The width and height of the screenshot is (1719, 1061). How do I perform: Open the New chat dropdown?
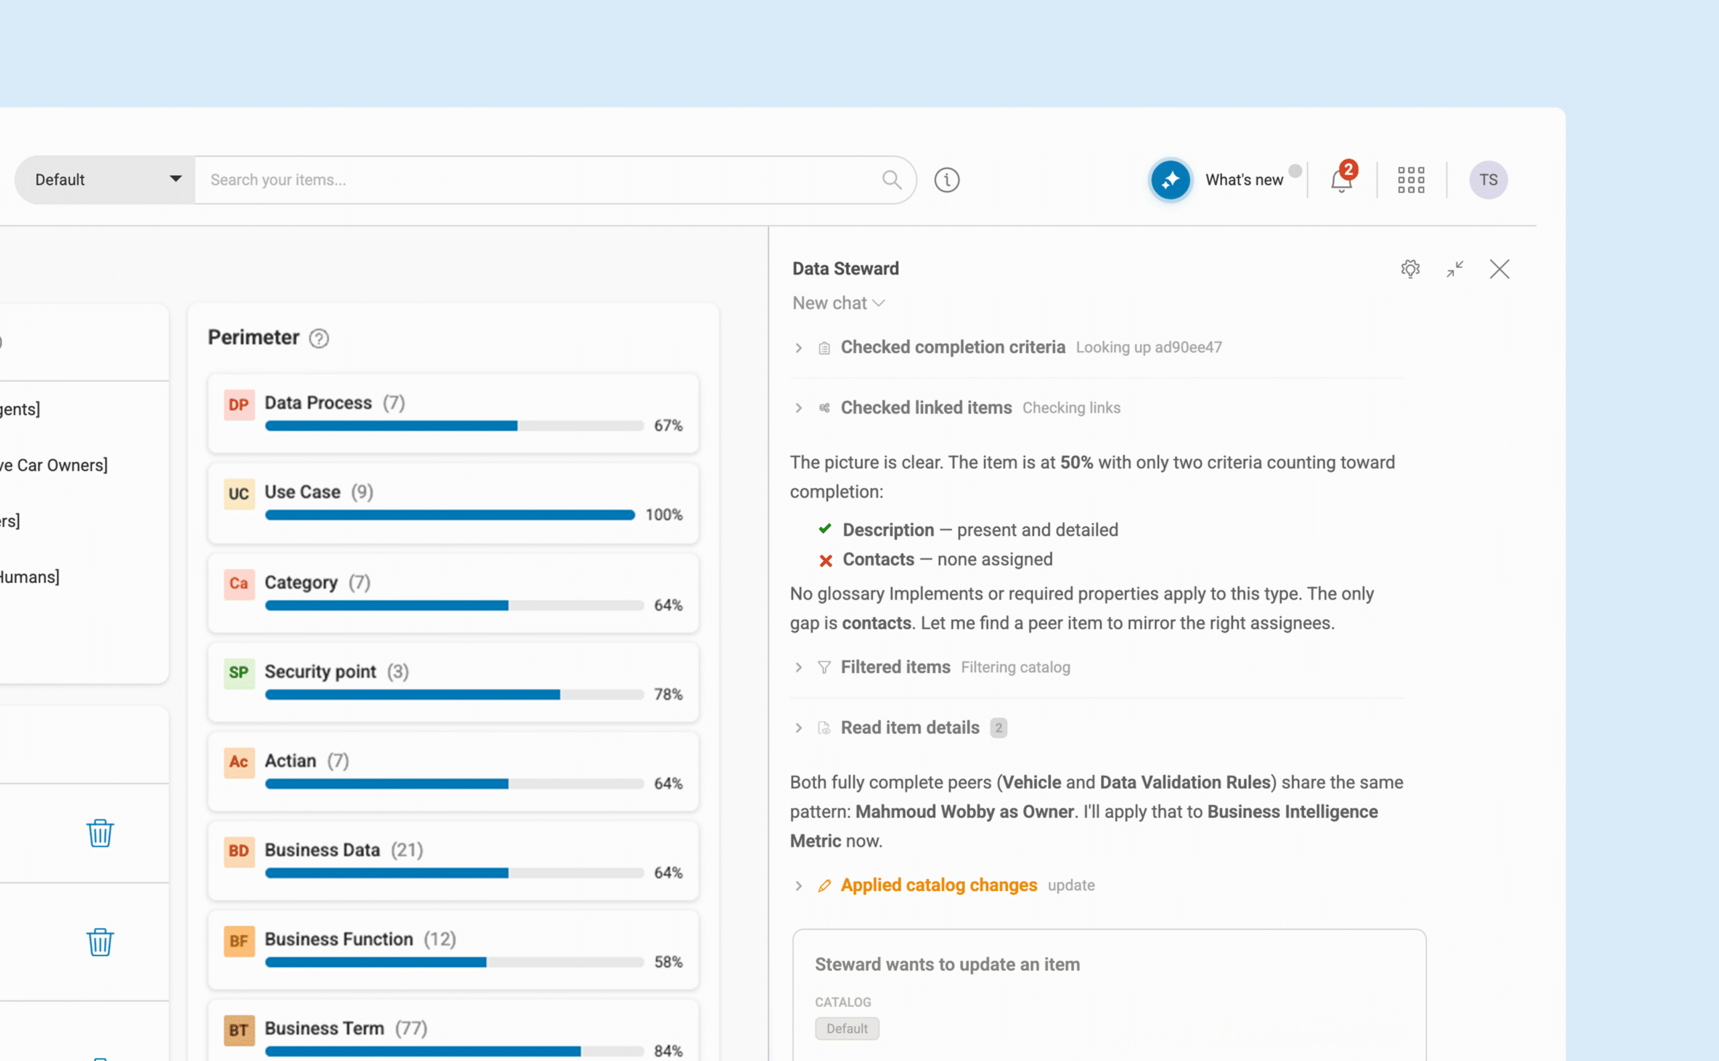pos(839,303)
